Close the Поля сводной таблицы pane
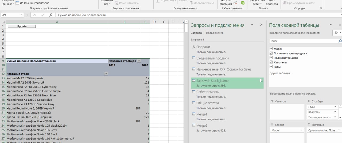Screen dimensions: 342x143 340,25
